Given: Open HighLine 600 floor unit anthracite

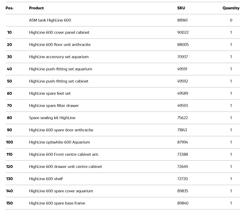Looking at the screenshot, I should (60, 45).
